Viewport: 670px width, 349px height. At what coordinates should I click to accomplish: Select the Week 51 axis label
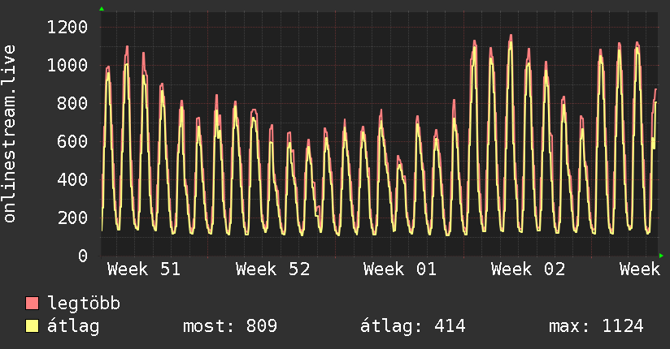click(144, 269)
